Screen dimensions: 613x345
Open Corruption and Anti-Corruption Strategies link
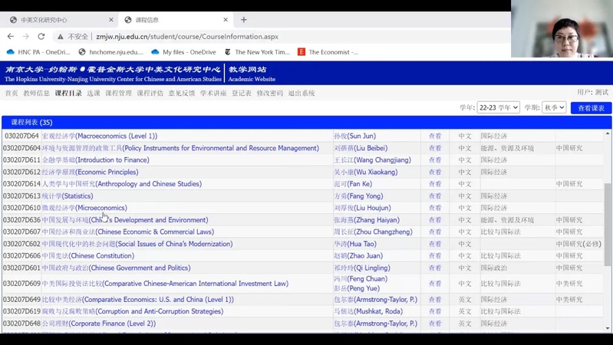click(133, 311)
